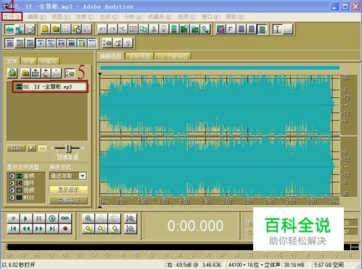The width and height of the screenshot is (362, 269).
Task: Open a file with the yellow folder icon
Action: (x=56, y=29)
